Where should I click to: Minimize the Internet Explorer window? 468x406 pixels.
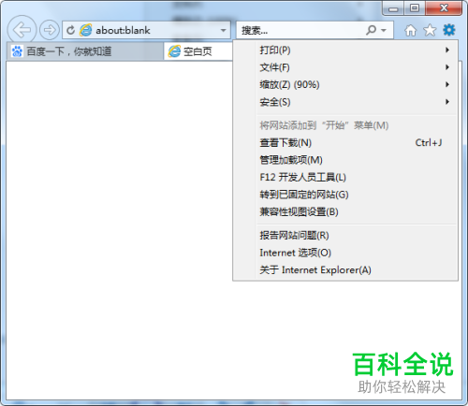point(393,8)
